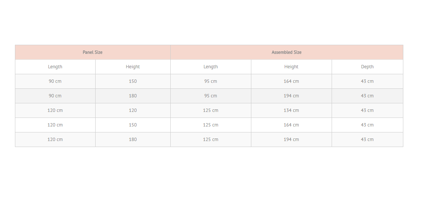Viewport: 422px width, 197px height.
Task: Click the Assembled Size header cell
Action: click(287, 52)
